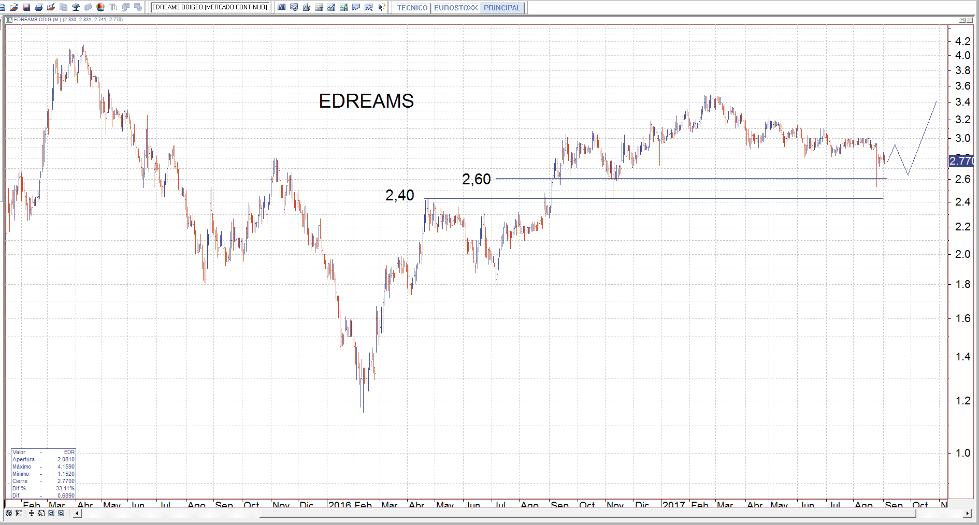The image size is (979, 525).
Task: Click the chart-with-hand toolbar icon
Action: pyautogui.click(x=307, y=7)
